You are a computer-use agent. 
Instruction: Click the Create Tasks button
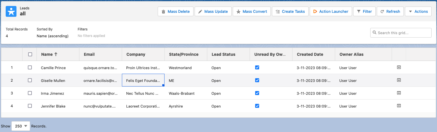[290, 11]
